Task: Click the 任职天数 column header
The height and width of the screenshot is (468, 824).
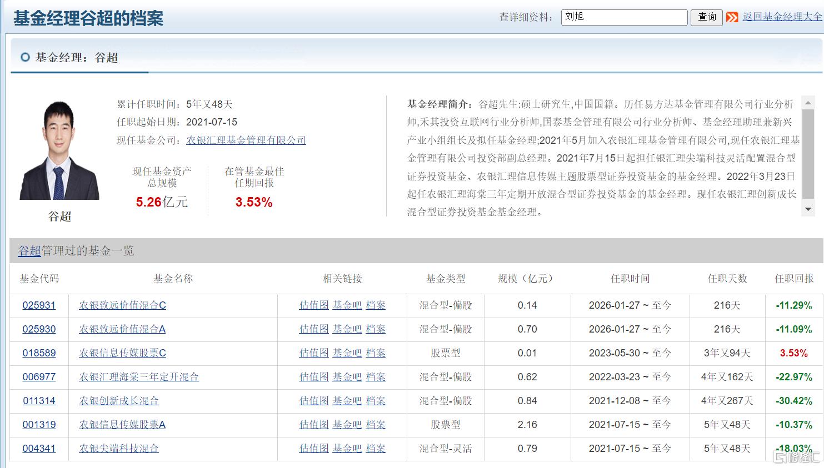Action: tap(727, 279)
